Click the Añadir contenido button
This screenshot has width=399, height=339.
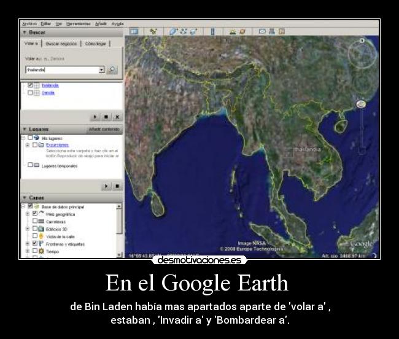[x=104, y=130]
